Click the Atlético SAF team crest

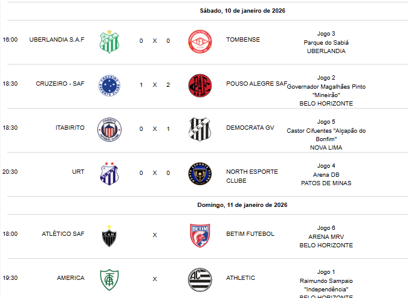pos(109,235)
